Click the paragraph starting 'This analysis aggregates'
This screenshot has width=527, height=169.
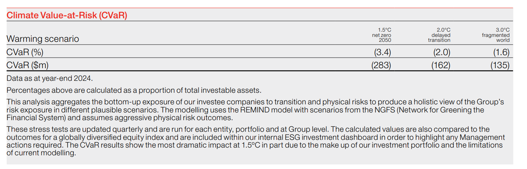255,106
